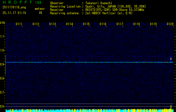The height and width of the screenshot is (112, 176).
Task: Click the 0.6 kHz axis label
Action: [2, 106]
